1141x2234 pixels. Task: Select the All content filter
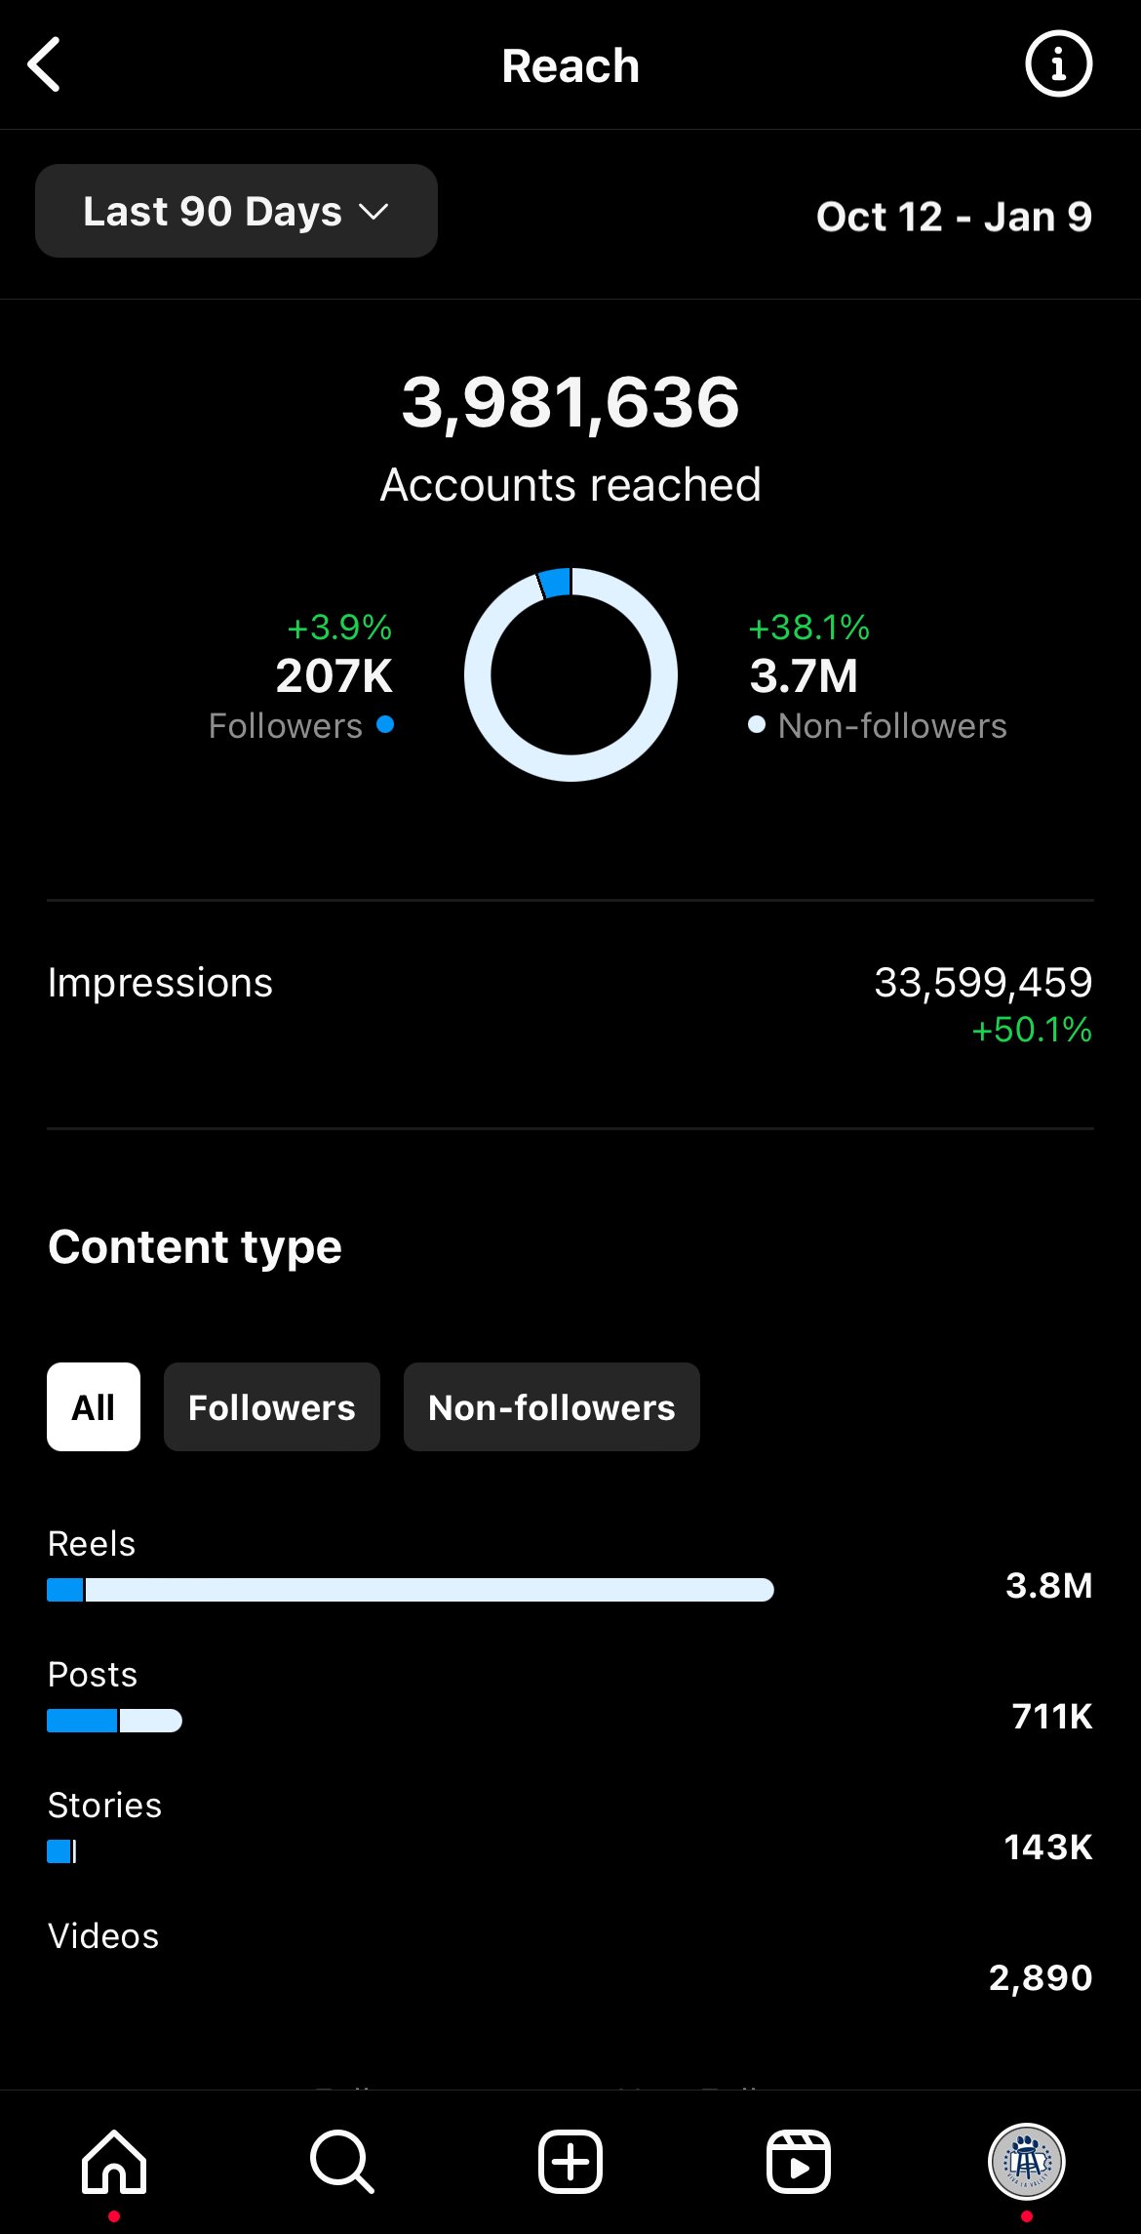click(x=94, y=1406)
